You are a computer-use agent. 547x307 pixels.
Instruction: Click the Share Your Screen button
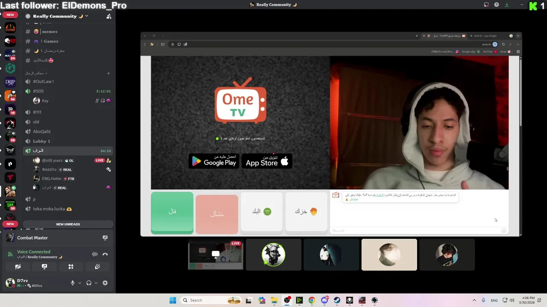[x=44, y=267]
